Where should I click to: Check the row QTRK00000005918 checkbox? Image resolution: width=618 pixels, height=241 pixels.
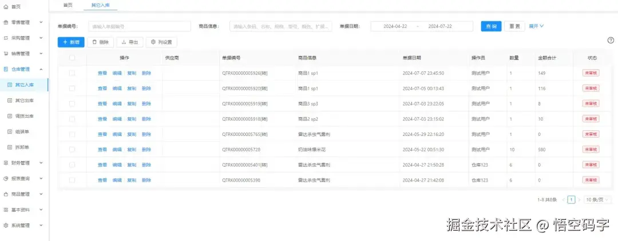tap(72, 119)
